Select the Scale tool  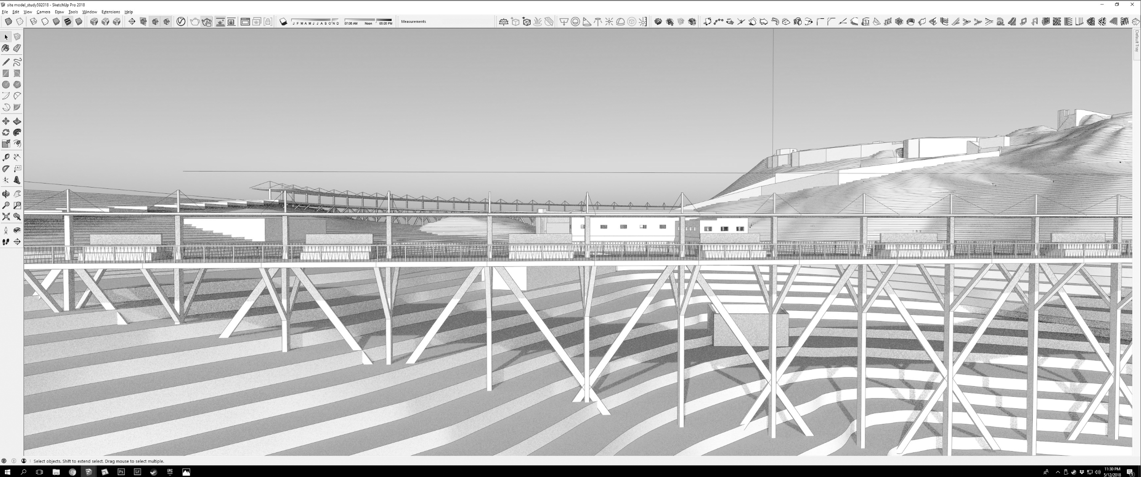[x=6, y=144]
